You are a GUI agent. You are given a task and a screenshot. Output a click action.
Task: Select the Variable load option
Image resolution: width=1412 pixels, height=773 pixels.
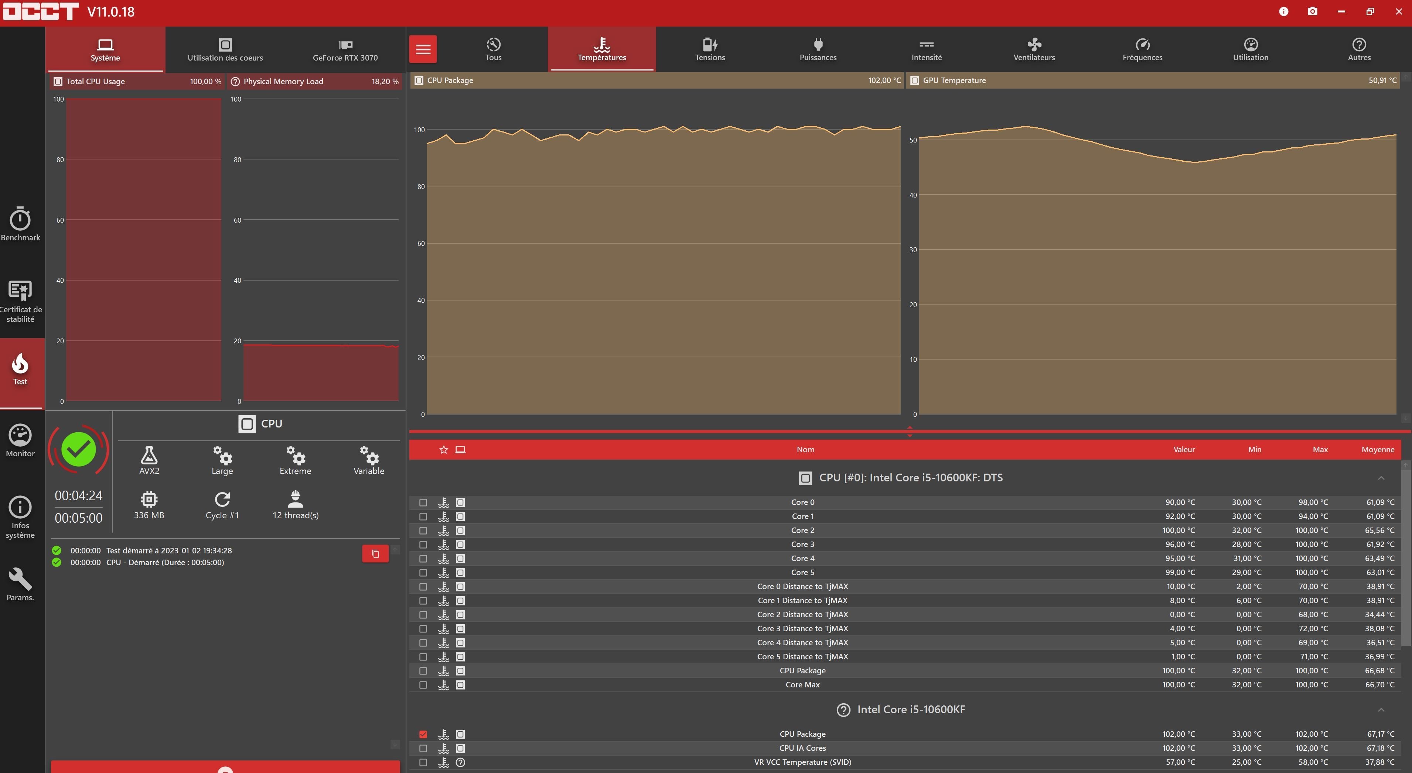click(x=369, y=460)
